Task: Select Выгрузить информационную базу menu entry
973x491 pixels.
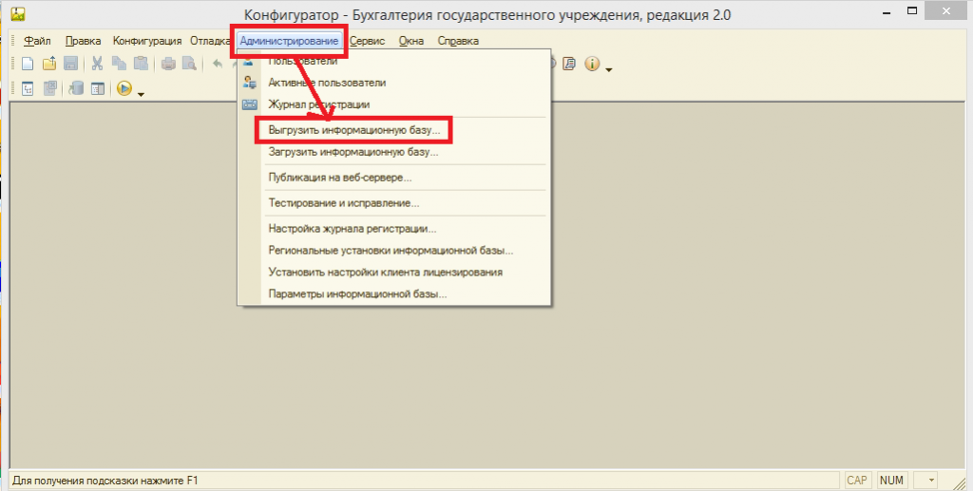Action: [x=354, y=129]
